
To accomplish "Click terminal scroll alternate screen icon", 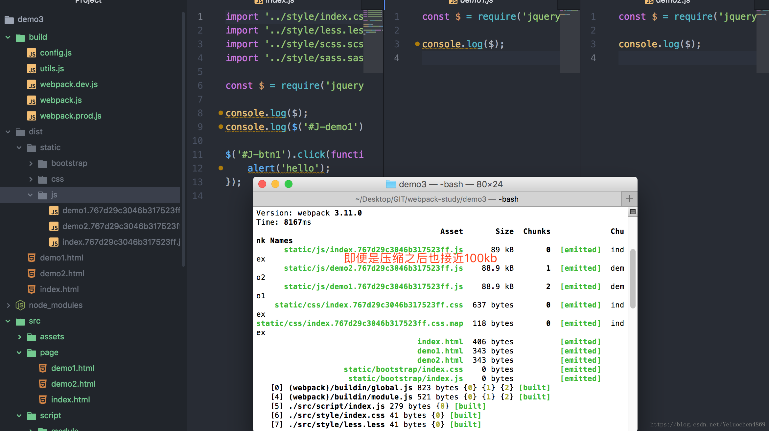I will tap(633, 212).
